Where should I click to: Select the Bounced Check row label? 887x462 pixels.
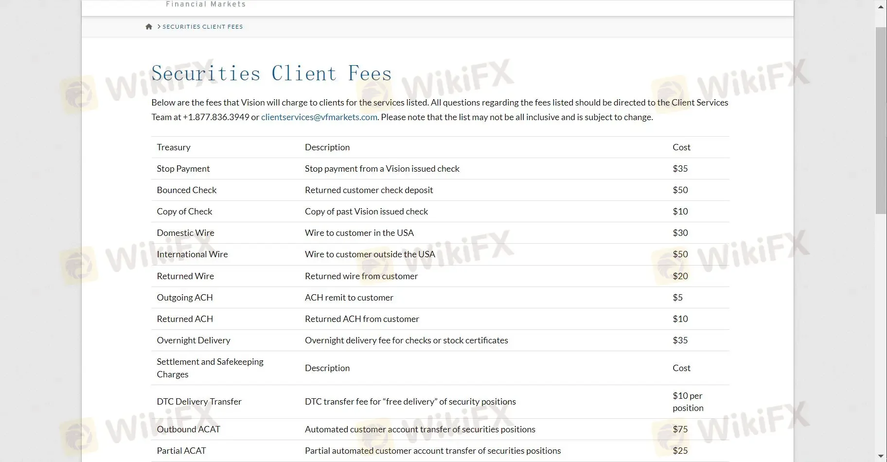(187, 190)
